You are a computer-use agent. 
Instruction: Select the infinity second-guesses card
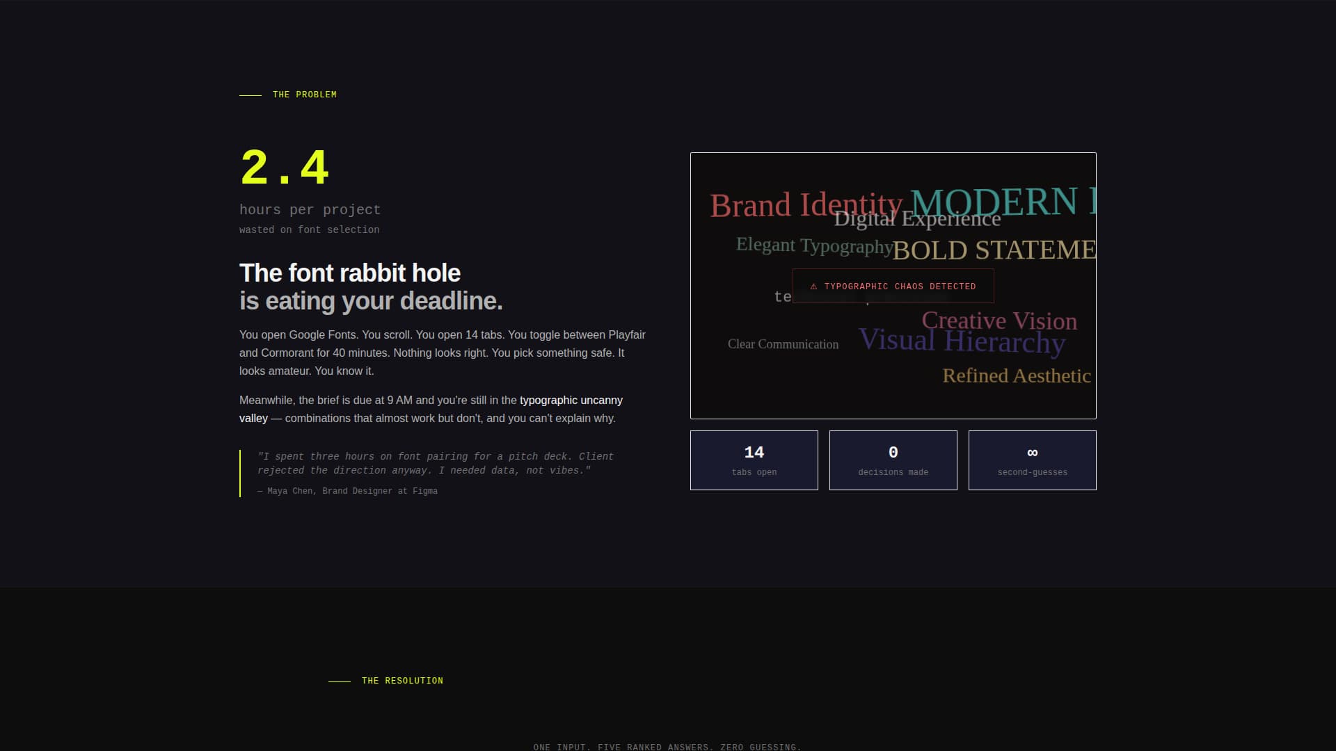(x=1032, y=460)
